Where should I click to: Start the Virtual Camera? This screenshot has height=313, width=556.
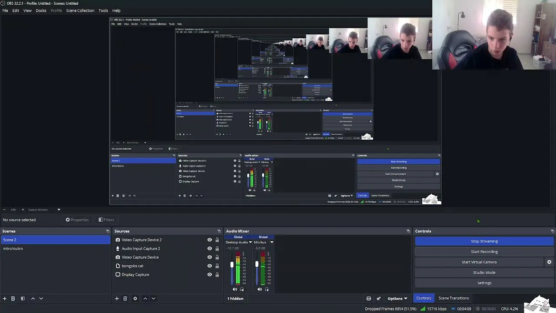click(479, 262)
